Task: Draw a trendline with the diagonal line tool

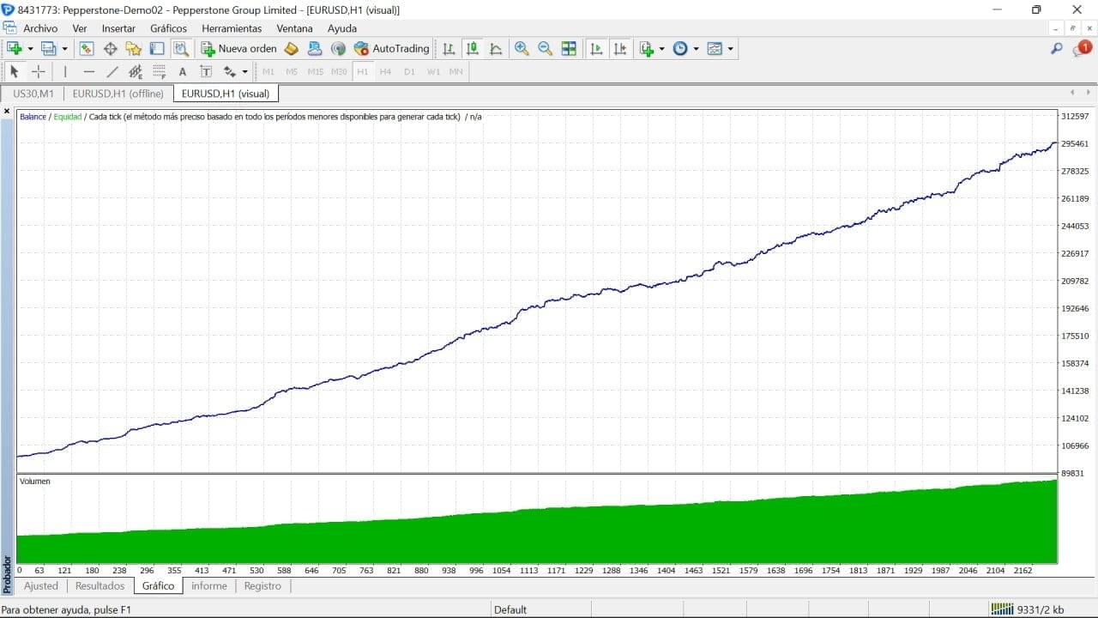Action: click(112, 72)
